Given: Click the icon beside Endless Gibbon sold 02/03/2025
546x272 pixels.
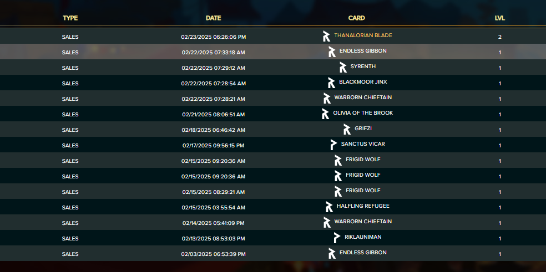Looking at the screenshot, I should [332, 254].
